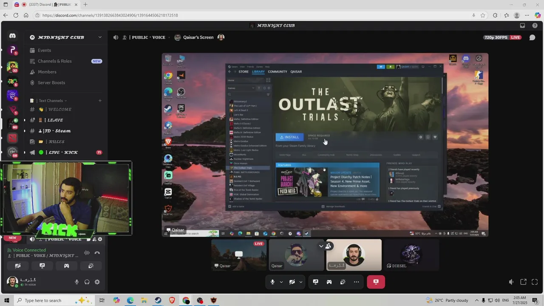The width and height of the screenshot is (544, 306).
Task: Share your screen from the voice panel
Action: click(x=42, y=266)
